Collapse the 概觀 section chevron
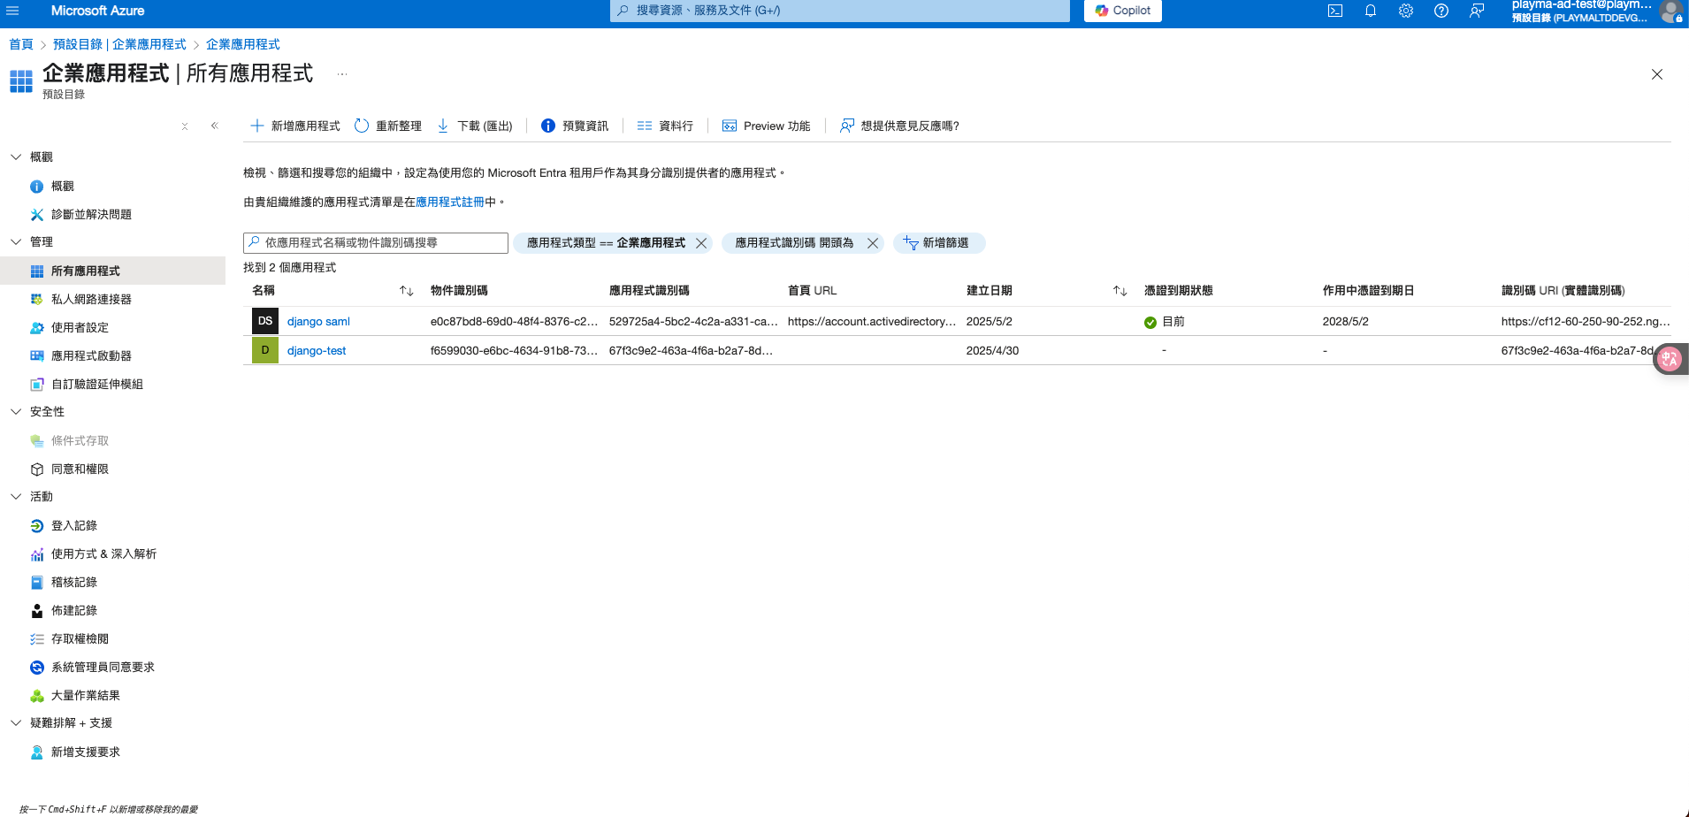The width and height of the screenshot is (1689, 817). (x=16, y=157)
